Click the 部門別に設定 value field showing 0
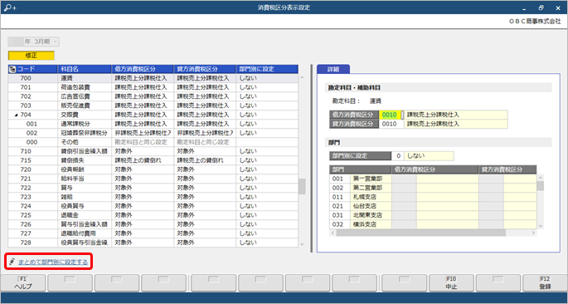 [x=398, y=156]
